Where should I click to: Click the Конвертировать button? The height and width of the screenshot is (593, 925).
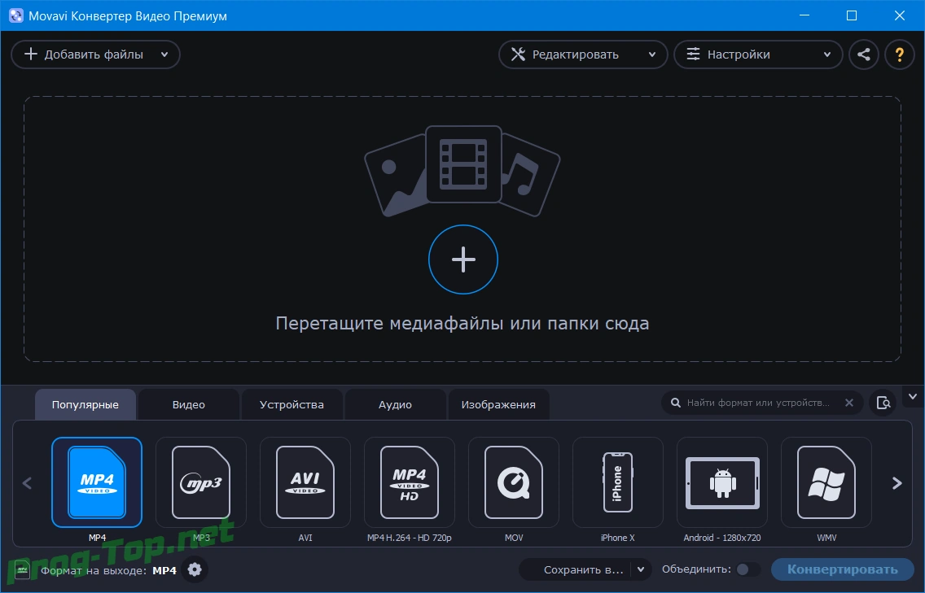843,569
